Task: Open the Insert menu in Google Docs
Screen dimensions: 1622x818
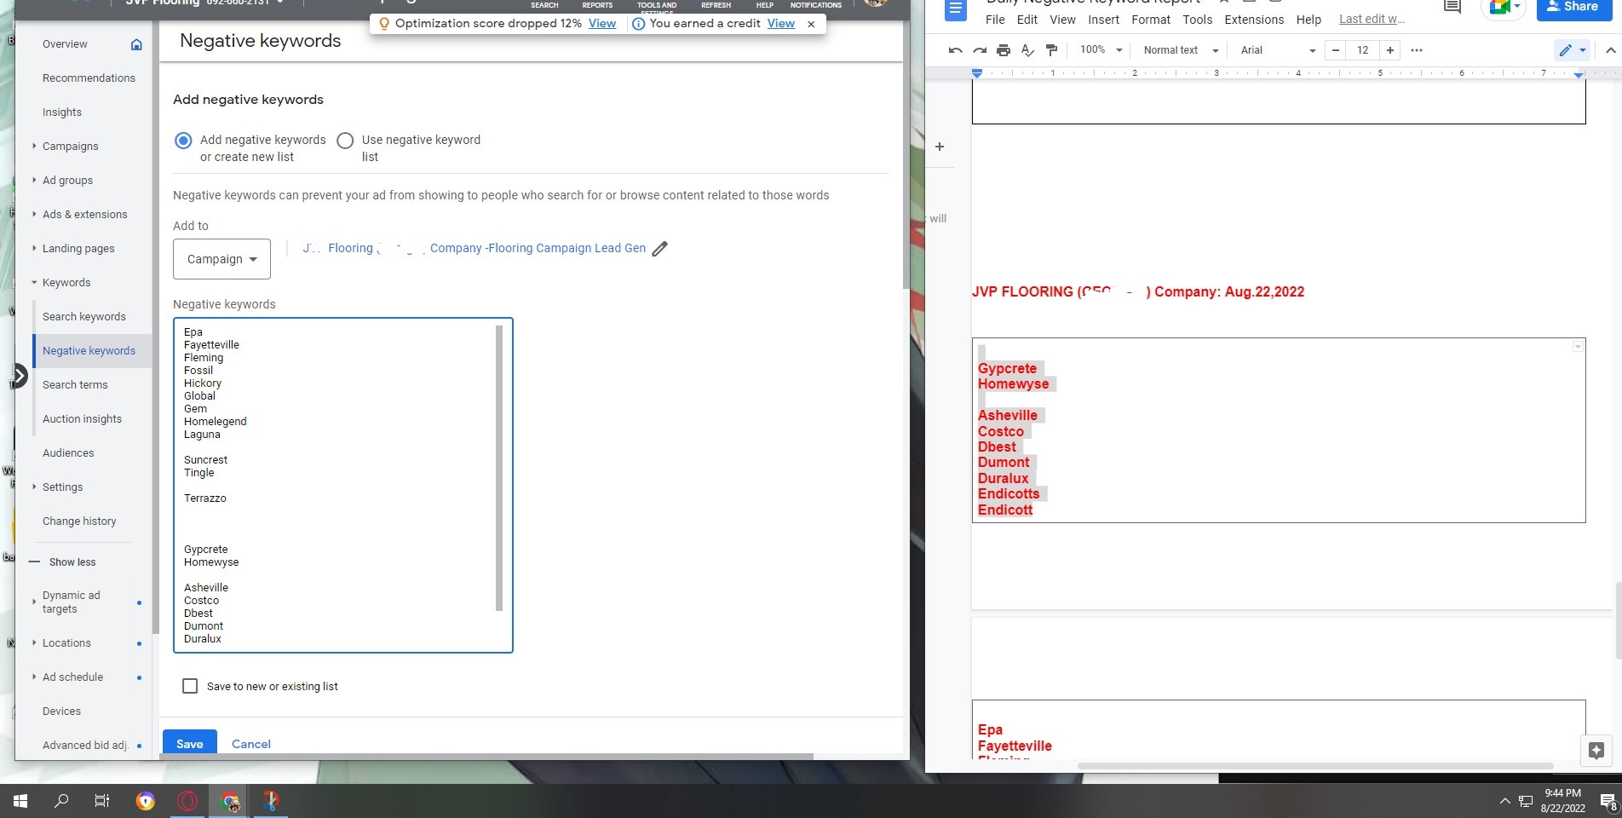Action: pos(1103,20)
